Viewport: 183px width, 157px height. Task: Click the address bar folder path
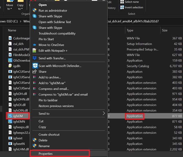(x=133, y=21)
